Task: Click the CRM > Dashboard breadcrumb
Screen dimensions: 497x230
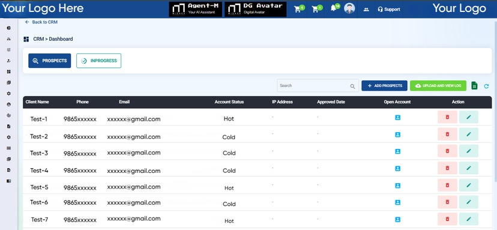Action: (53, 39)
